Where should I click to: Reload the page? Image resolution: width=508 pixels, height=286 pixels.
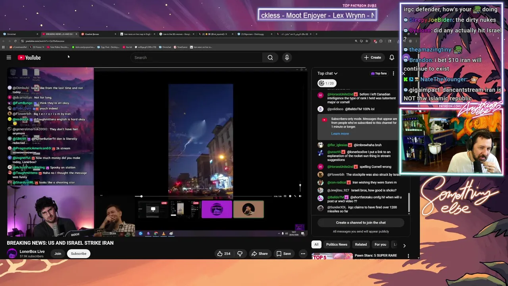tap(15, 41)
